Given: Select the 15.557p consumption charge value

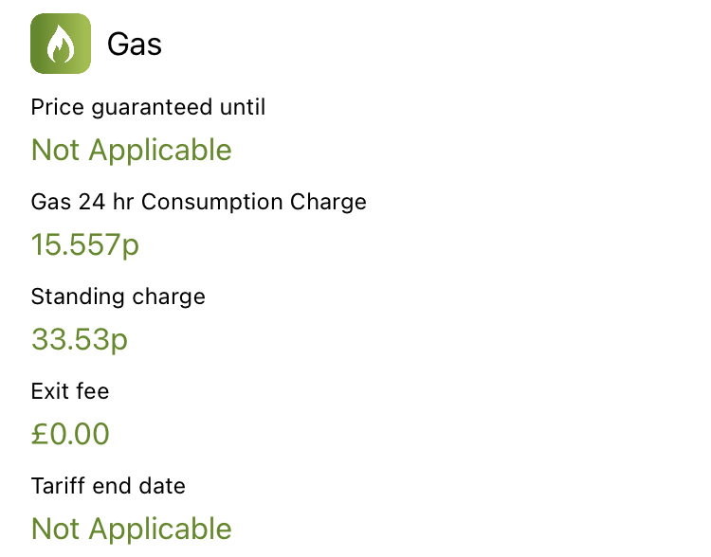Looking at the screenshot, I should coord(85,244).
